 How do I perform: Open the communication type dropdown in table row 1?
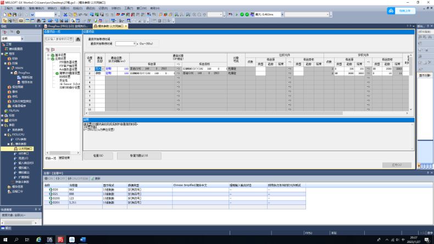point(103,69)
